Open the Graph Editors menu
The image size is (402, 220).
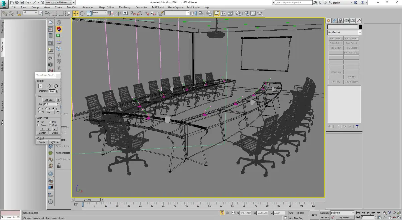(x=107, y=7)
